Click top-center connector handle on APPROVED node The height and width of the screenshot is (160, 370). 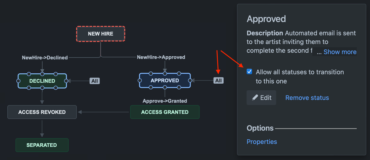coord(165,73)
